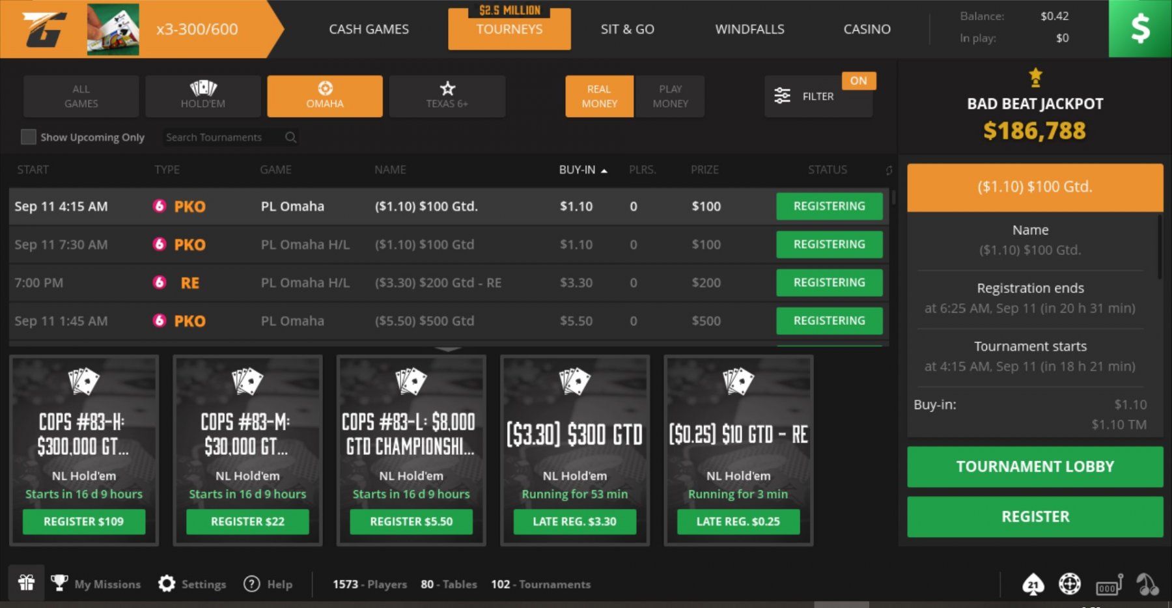Expand the tournament list panel arrow
The height and width of the screenshot is (608, 1172).
[x=448, y=350]
